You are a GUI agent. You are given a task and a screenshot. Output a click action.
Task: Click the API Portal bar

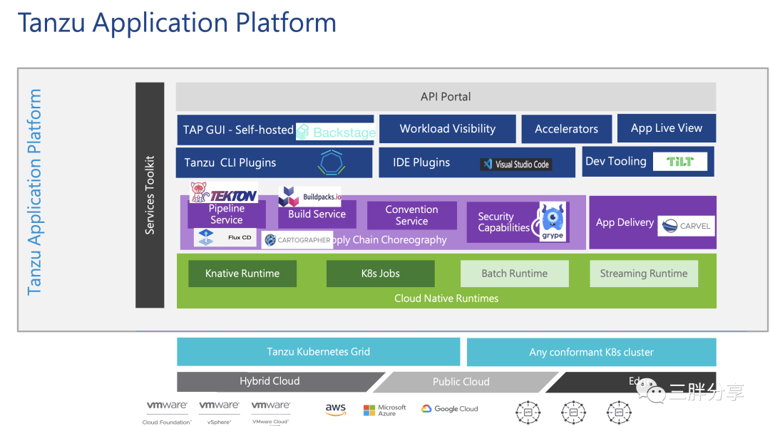coord(446,97)
